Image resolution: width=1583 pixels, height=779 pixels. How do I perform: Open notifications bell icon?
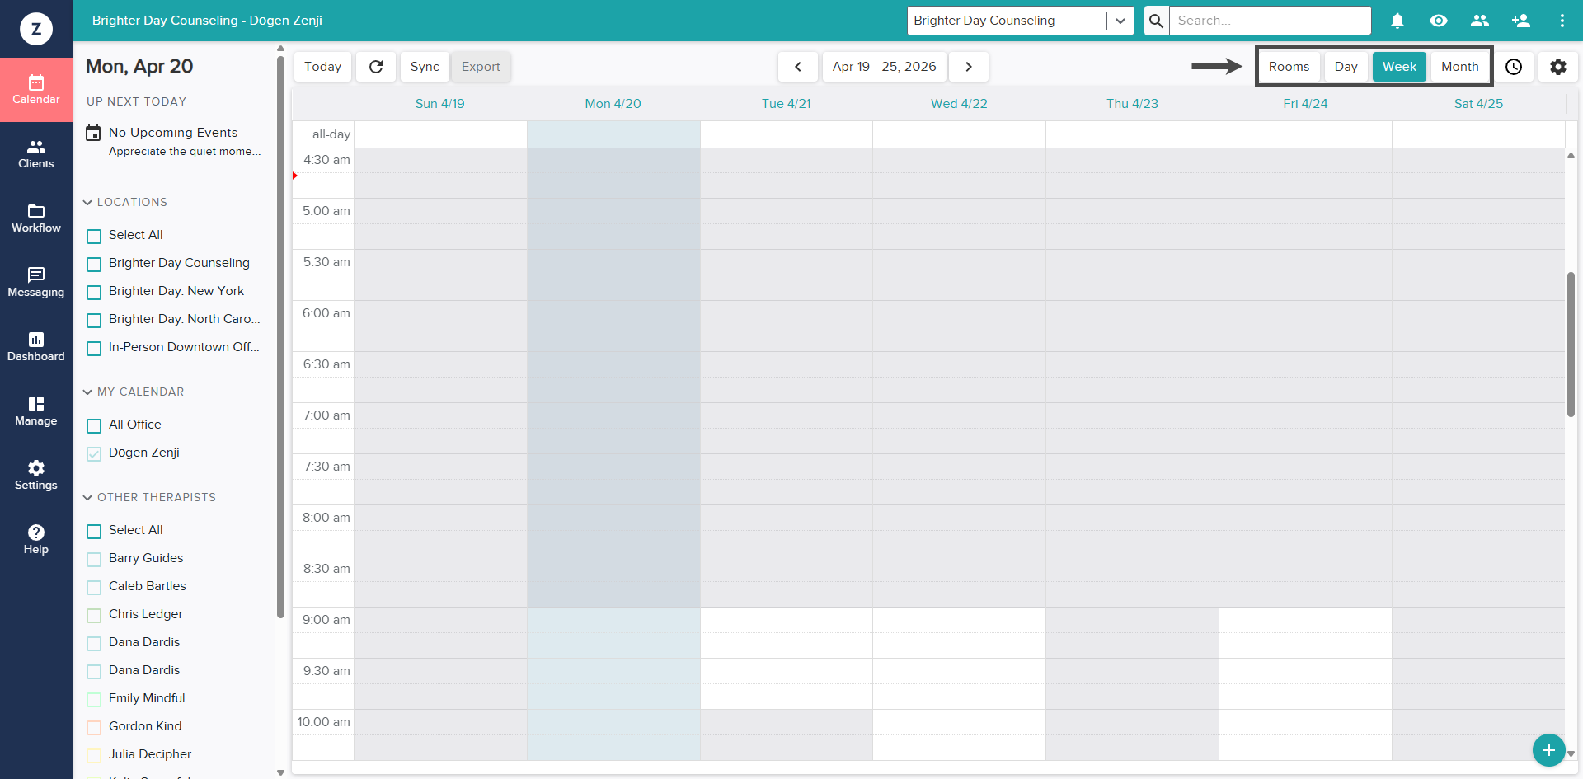tap(1397, 21)
